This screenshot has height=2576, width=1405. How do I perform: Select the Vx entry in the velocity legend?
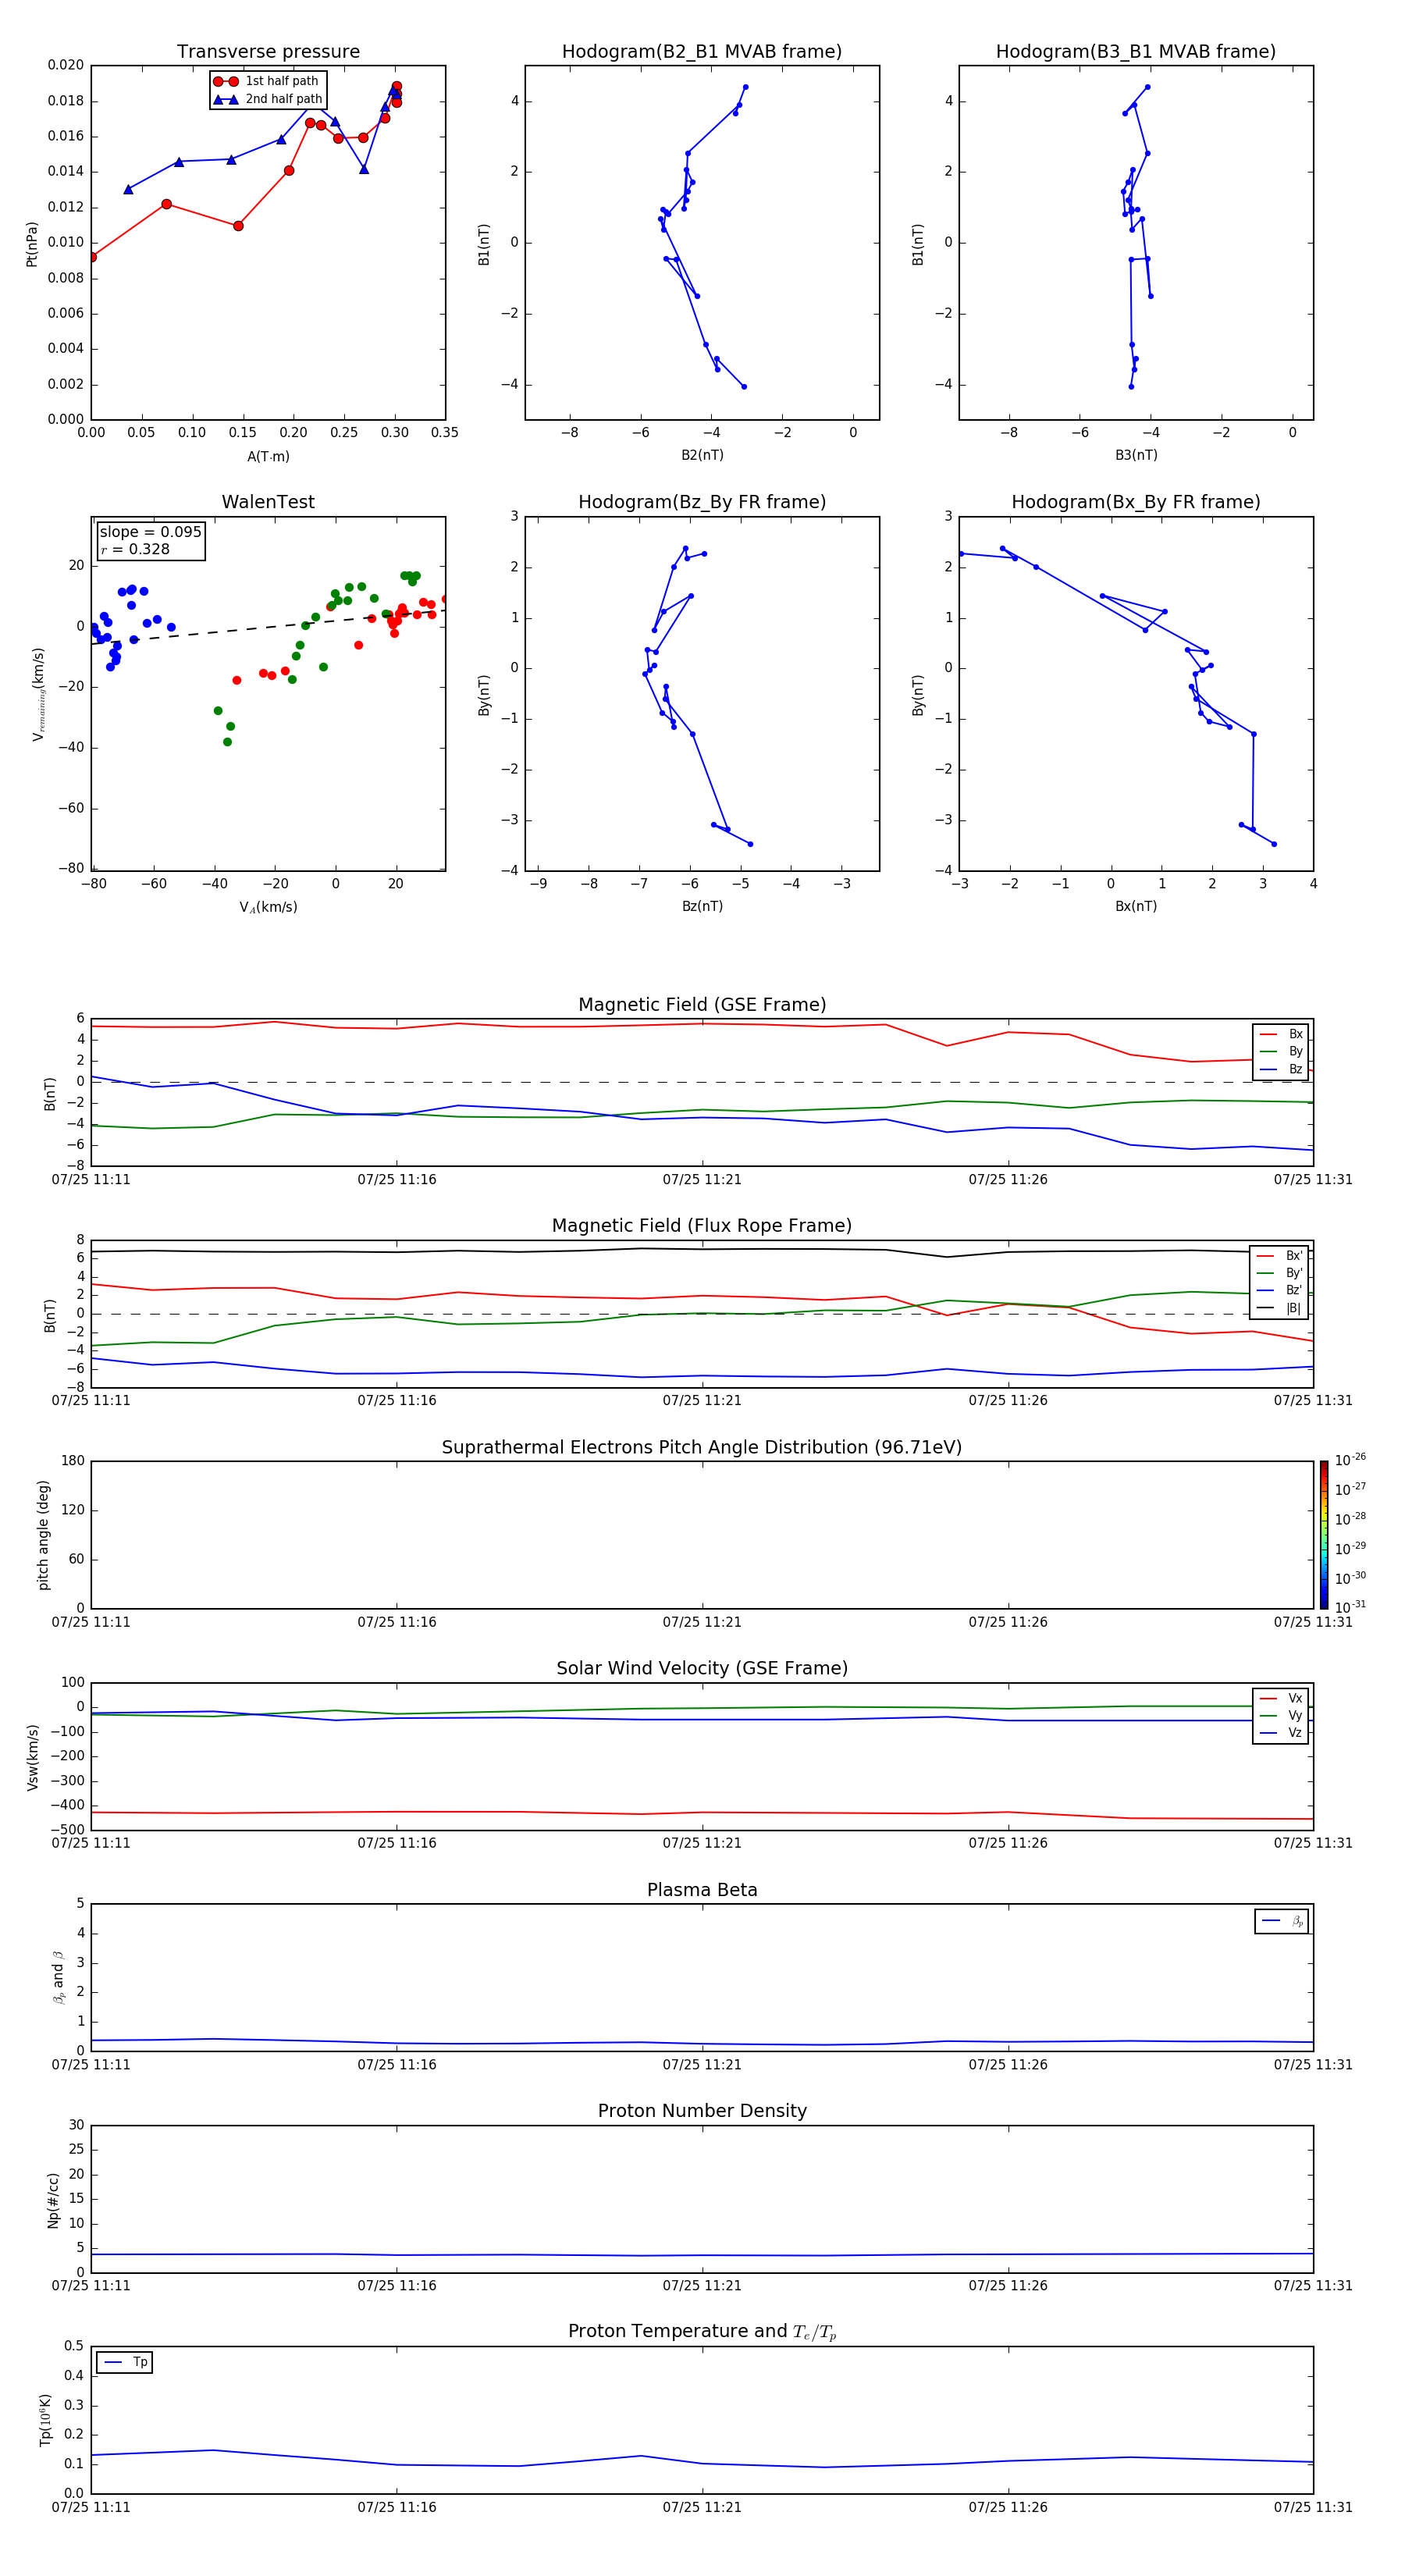pyautogui.click(x=1281, y=1698)
